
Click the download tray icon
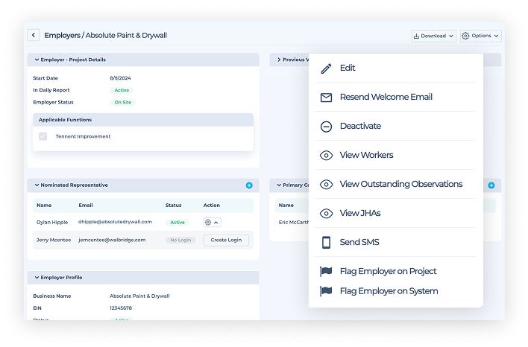pos(416,36)
